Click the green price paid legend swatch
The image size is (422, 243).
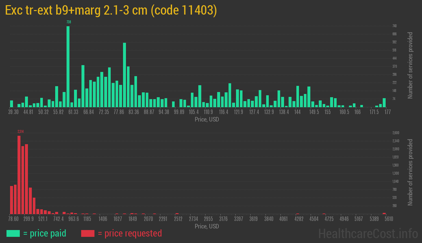click(13, 233)
